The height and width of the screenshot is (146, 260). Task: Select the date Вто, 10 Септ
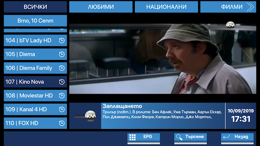[x=35, y=21]
